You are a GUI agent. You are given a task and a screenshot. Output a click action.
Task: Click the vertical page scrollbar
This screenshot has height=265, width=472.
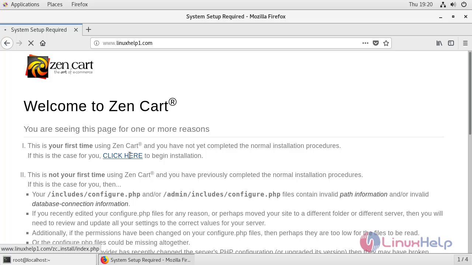[470, 93]
